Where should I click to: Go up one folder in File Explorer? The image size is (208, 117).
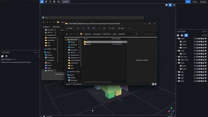[x=77, y=34]
